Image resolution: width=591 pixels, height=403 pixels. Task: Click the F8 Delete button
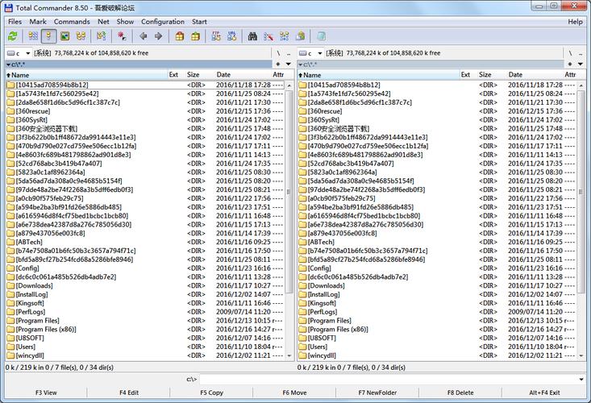(x=460, y=393)
